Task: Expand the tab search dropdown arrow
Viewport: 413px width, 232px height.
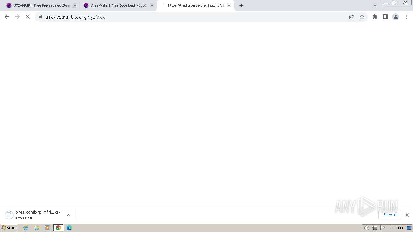Action: (375, 5)
